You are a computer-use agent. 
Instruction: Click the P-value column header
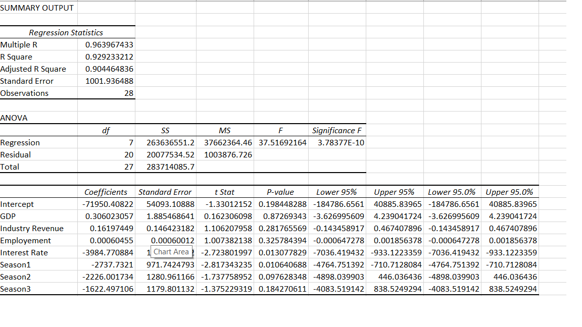[281, 192]
